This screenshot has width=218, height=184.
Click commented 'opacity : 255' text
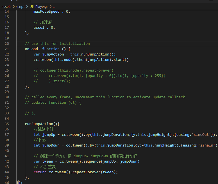coord(147,76)
